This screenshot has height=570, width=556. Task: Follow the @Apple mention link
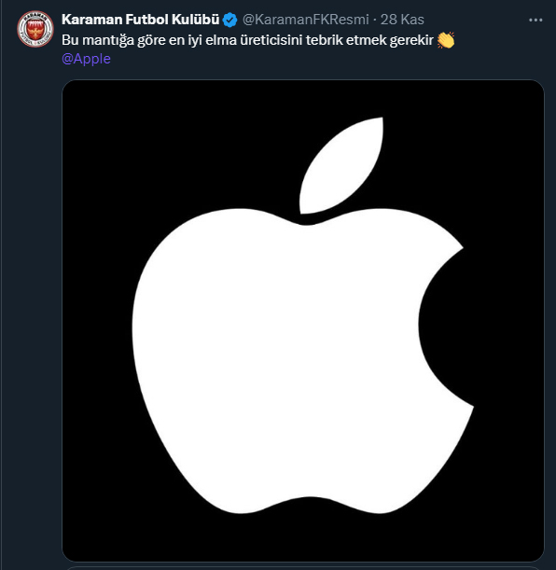(86, 59)
